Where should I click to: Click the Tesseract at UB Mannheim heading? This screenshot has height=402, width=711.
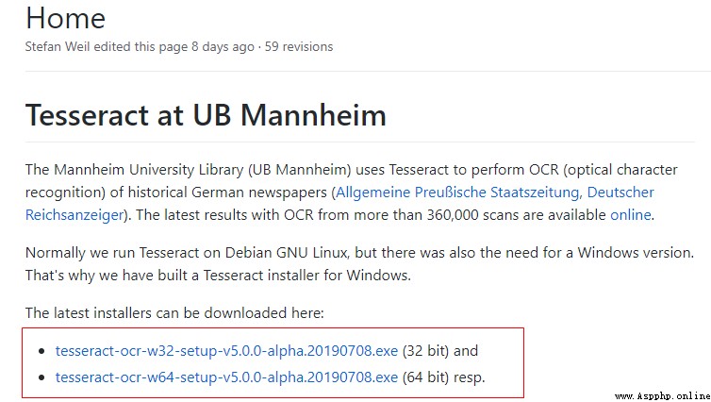(206, 115)
